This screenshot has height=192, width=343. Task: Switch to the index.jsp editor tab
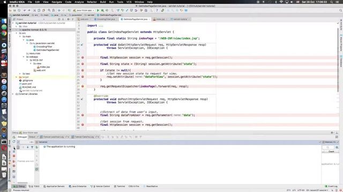click(x=160, y=19)
